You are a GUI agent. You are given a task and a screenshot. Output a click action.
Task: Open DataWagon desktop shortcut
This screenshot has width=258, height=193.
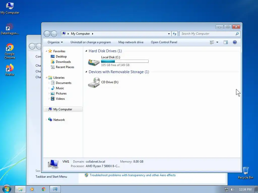[x=10, y=29]
